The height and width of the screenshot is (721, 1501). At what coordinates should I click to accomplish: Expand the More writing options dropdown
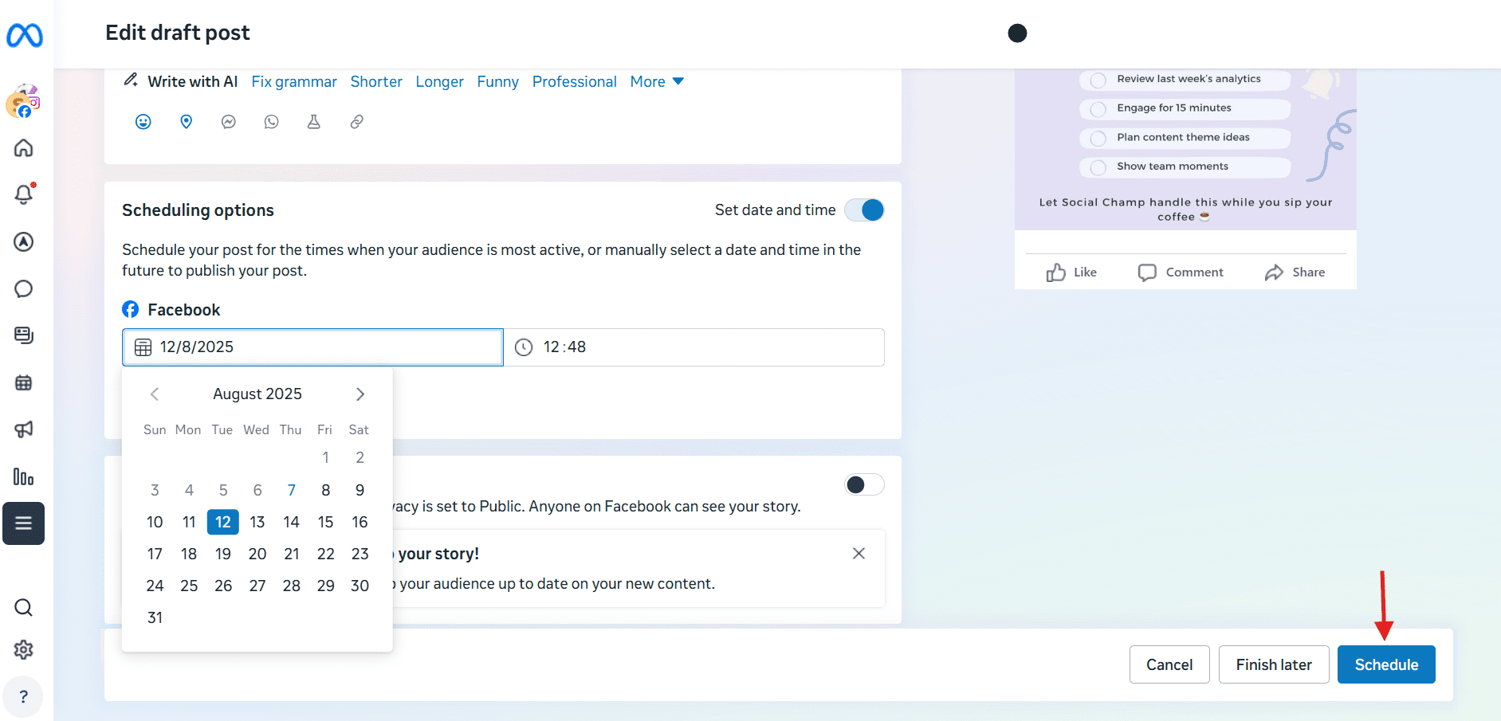656,81
